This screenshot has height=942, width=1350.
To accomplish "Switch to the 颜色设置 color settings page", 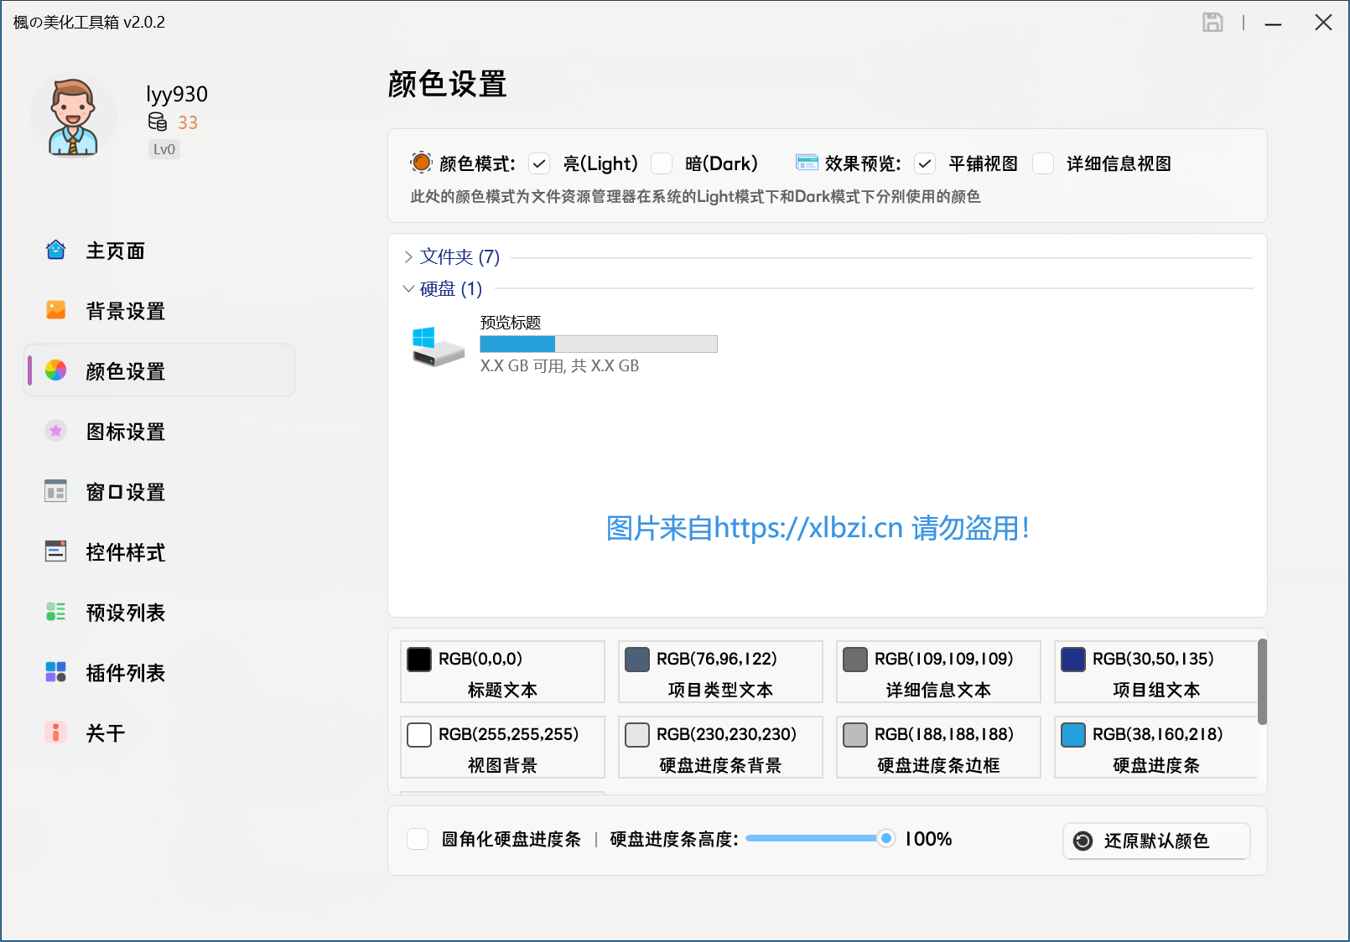I will coord(124,370).
